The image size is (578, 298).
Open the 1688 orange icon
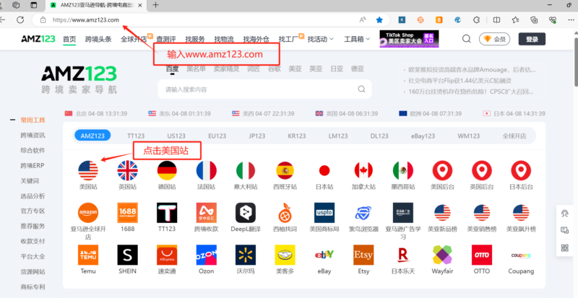coord(128,213)
